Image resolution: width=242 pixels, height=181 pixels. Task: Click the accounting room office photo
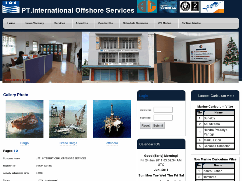click(x=42, y=57)
